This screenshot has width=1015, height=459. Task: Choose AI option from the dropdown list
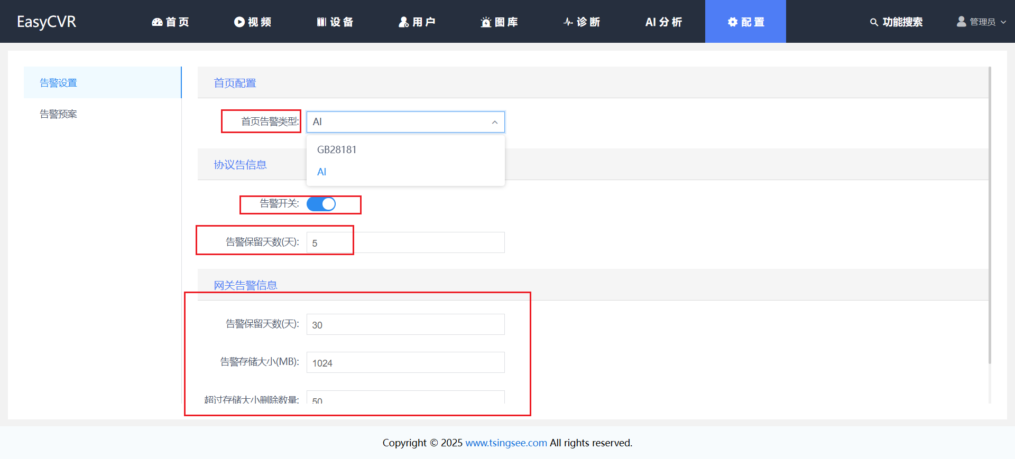tap(405, 172)
